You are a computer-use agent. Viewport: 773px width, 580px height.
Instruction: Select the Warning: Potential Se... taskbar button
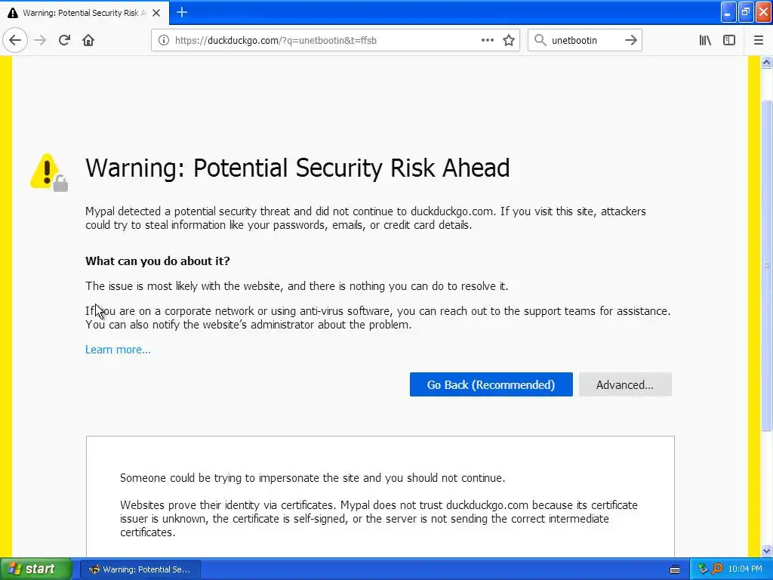pyautogui.click(x=140, y=569)
